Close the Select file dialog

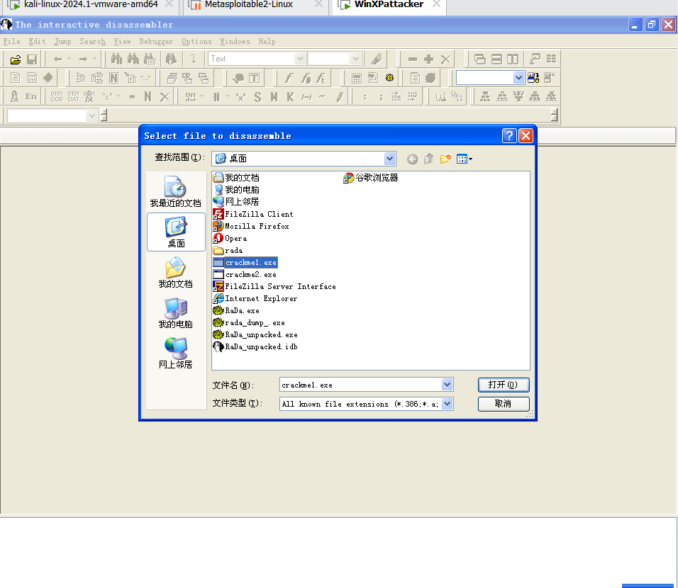click(526, 135)
